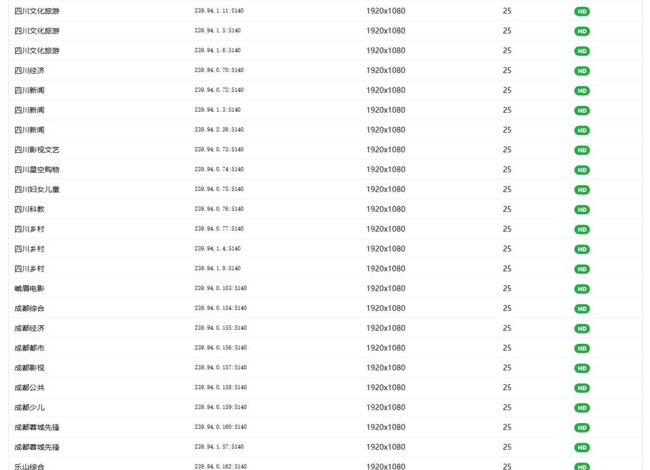Select the 成都都市 channel name
650x470 pixels.
(x=29, y=348)
